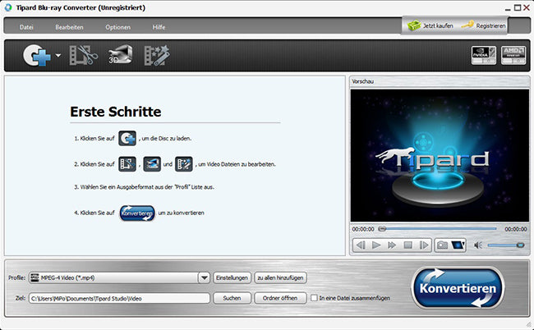Mute audio using the speaker icon
This screenshot has width=534, height=330.
476,245
